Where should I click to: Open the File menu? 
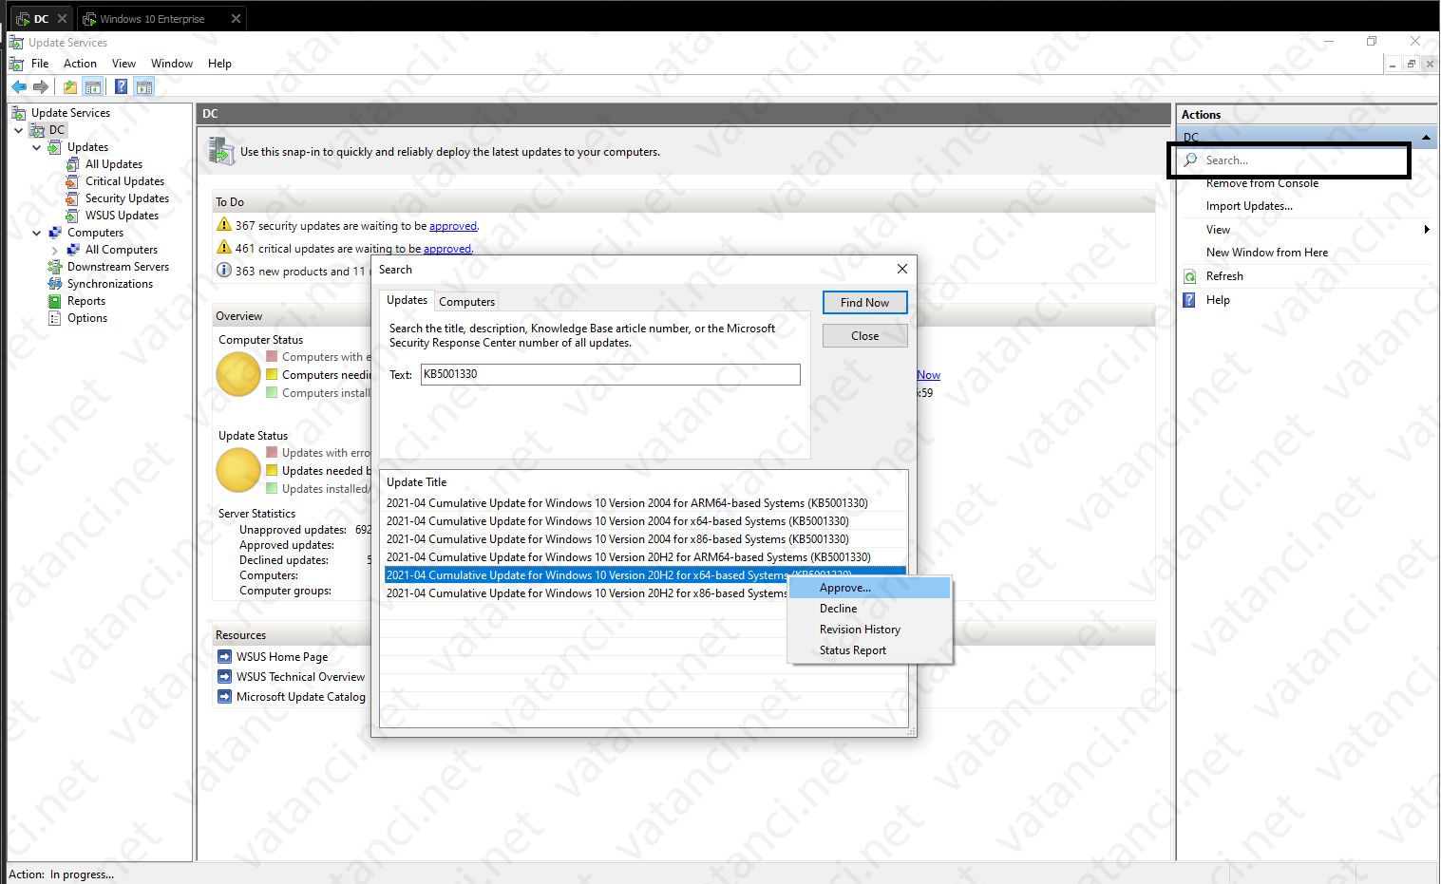coord(40,64)
